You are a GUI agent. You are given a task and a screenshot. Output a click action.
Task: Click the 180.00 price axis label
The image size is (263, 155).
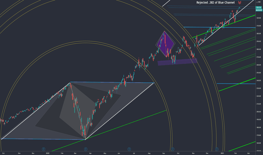point(258,127)
